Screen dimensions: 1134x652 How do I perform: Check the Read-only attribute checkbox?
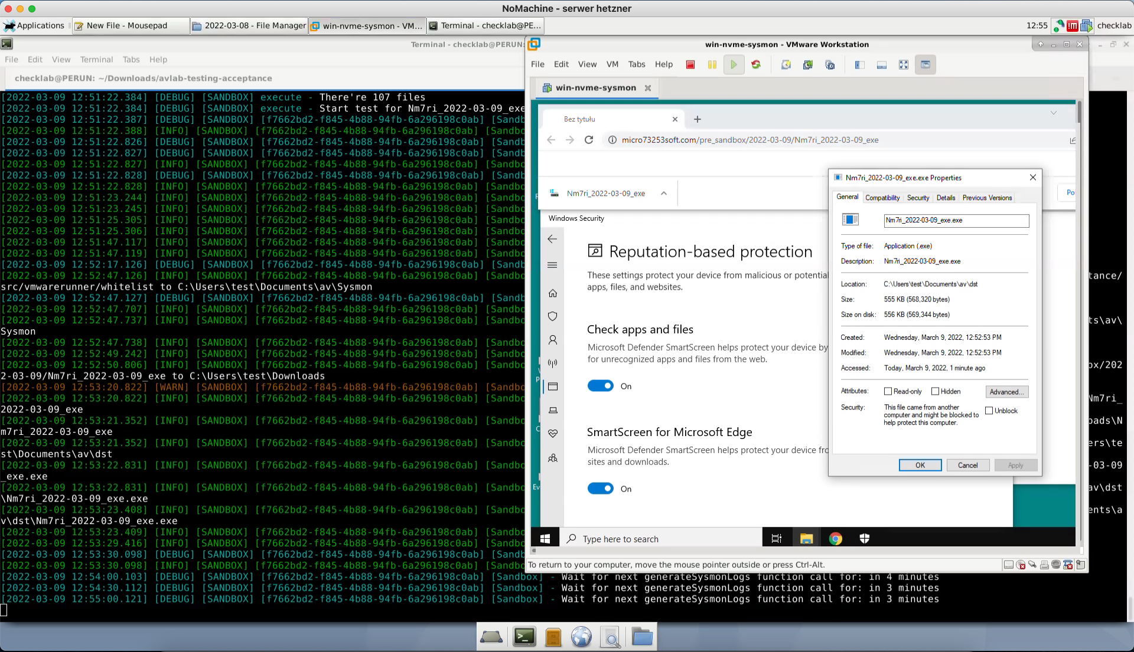[887, 391]
